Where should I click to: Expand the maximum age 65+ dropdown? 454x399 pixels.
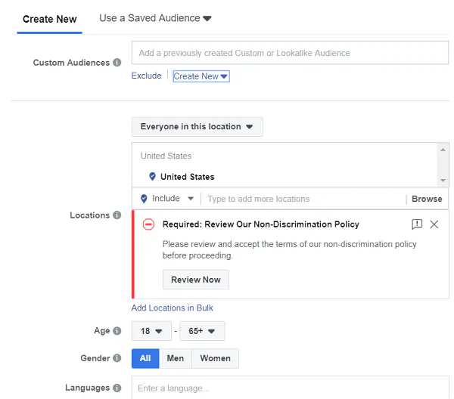pos(201,331)
